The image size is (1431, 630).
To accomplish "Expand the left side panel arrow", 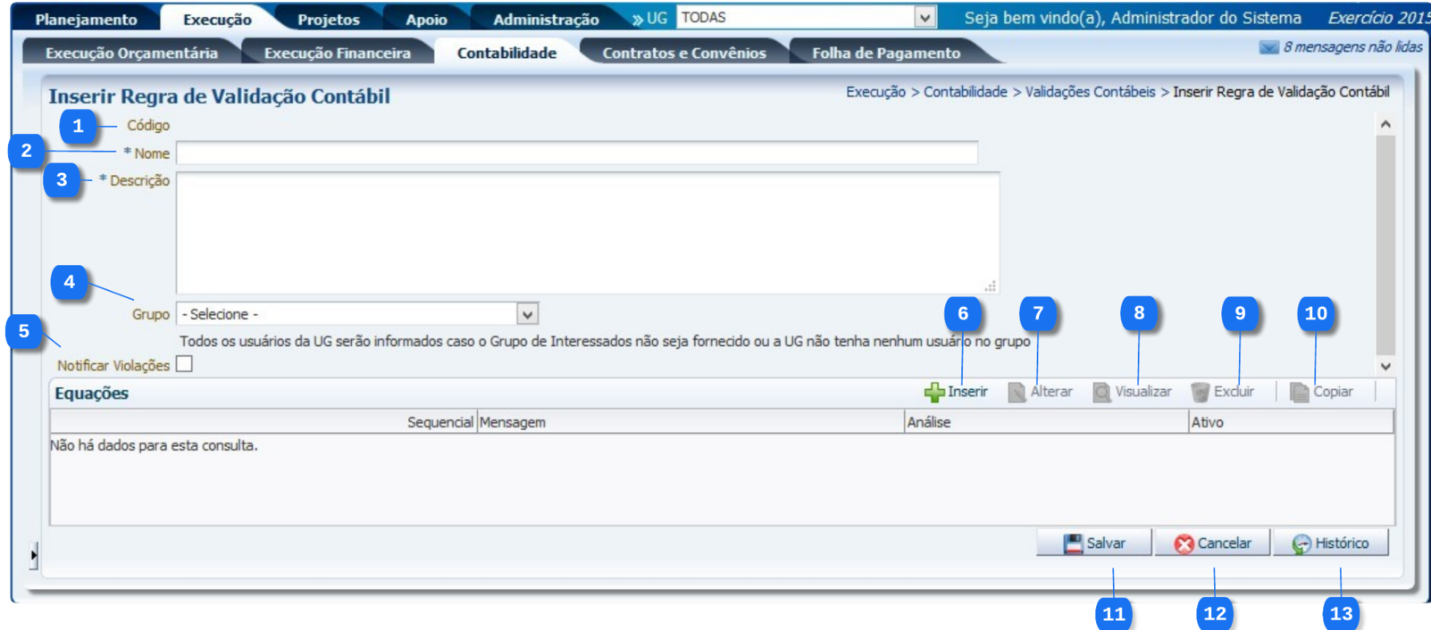I will pyautogui.click(x=33, y=554).
